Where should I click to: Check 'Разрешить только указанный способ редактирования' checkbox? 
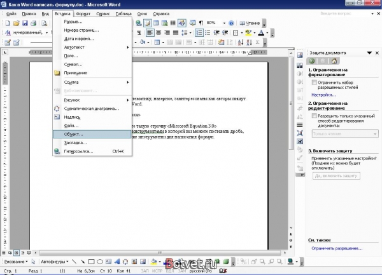(x=315, y=116)
